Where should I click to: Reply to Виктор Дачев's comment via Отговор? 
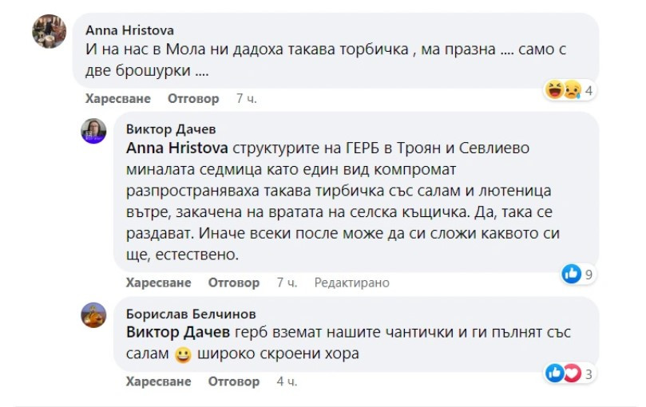(x=234, y=283)
